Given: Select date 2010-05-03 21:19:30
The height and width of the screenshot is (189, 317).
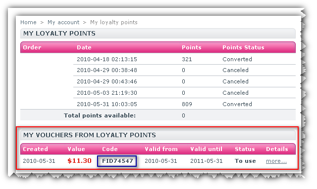Looking at the screenshot, I should pos(107,93).
